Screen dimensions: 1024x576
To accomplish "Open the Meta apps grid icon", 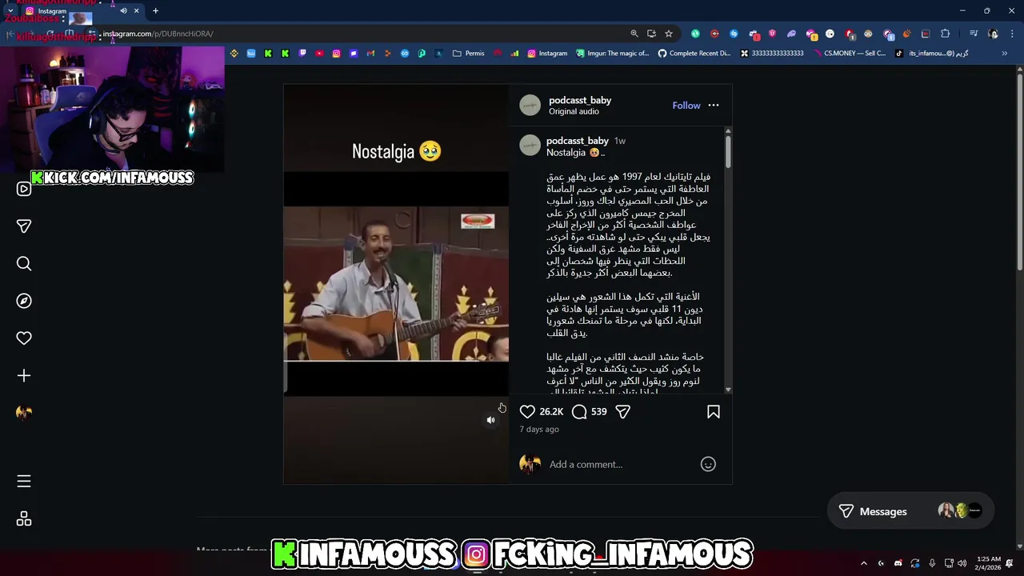I will [x=24, y=519].
